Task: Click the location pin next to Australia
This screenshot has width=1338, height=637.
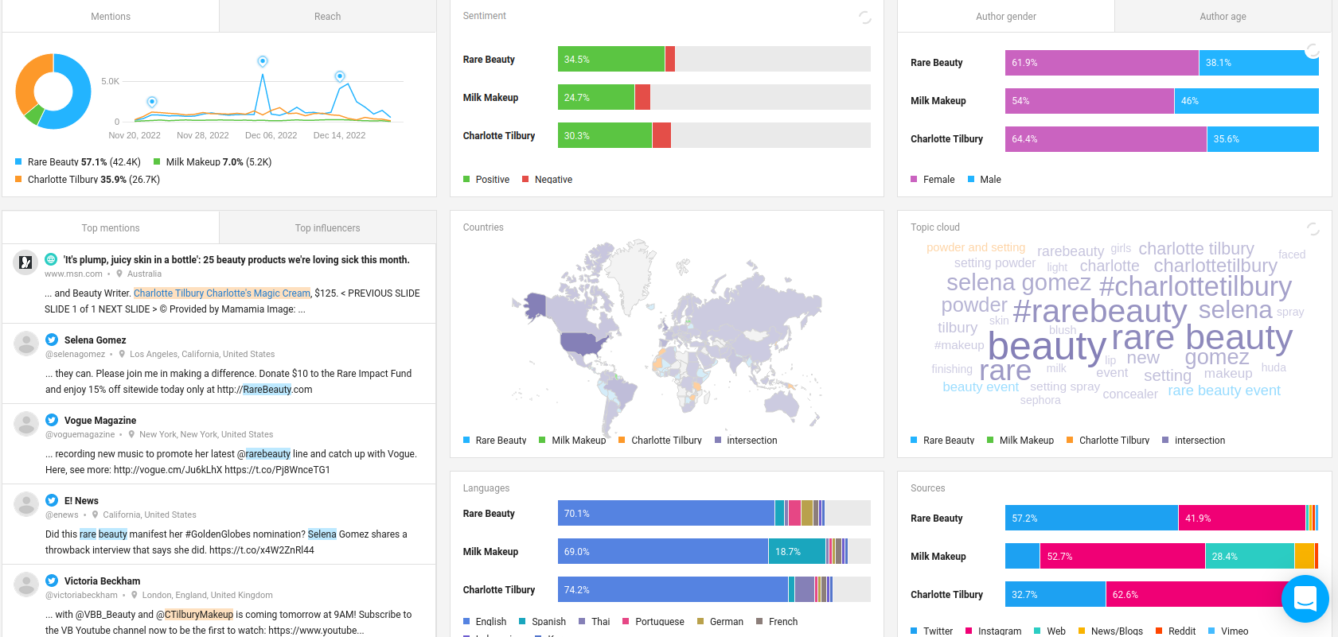Action: [119, 274]
